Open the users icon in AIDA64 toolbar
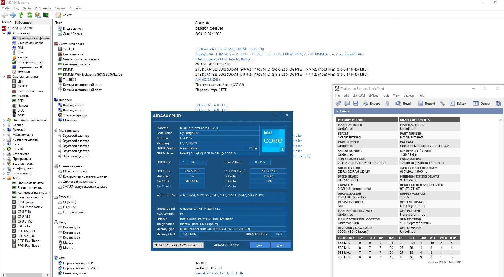The width and height of the screenshot is (504, 277). point(38,15)
